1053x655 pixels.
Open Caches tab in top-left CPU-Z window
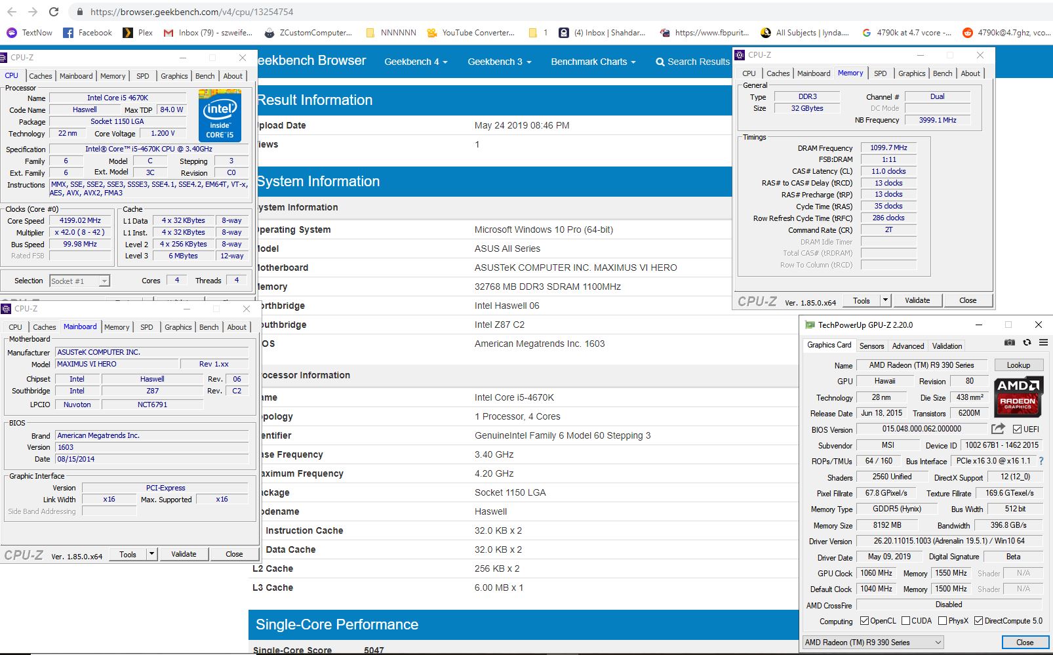(x=40, y=76)
